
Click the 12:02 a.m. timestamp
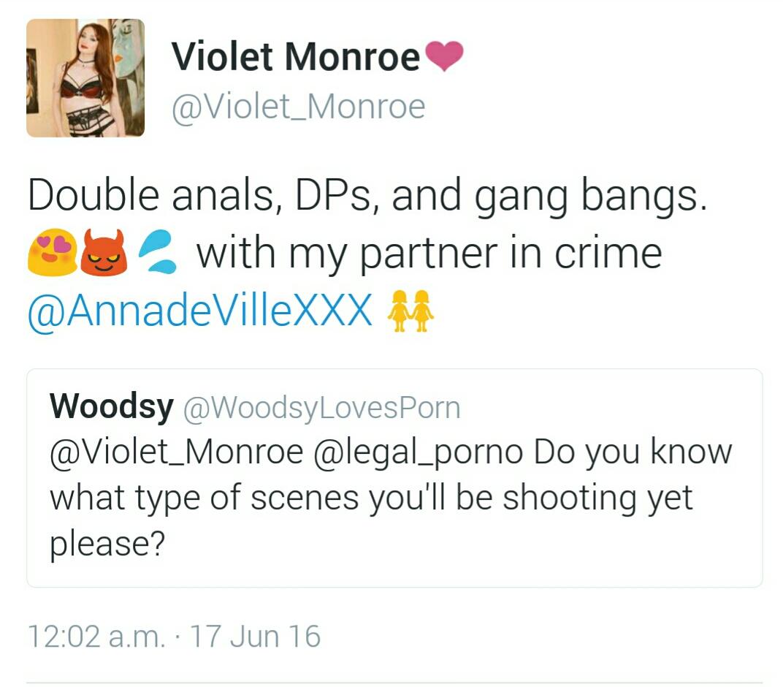click(96, 637)
